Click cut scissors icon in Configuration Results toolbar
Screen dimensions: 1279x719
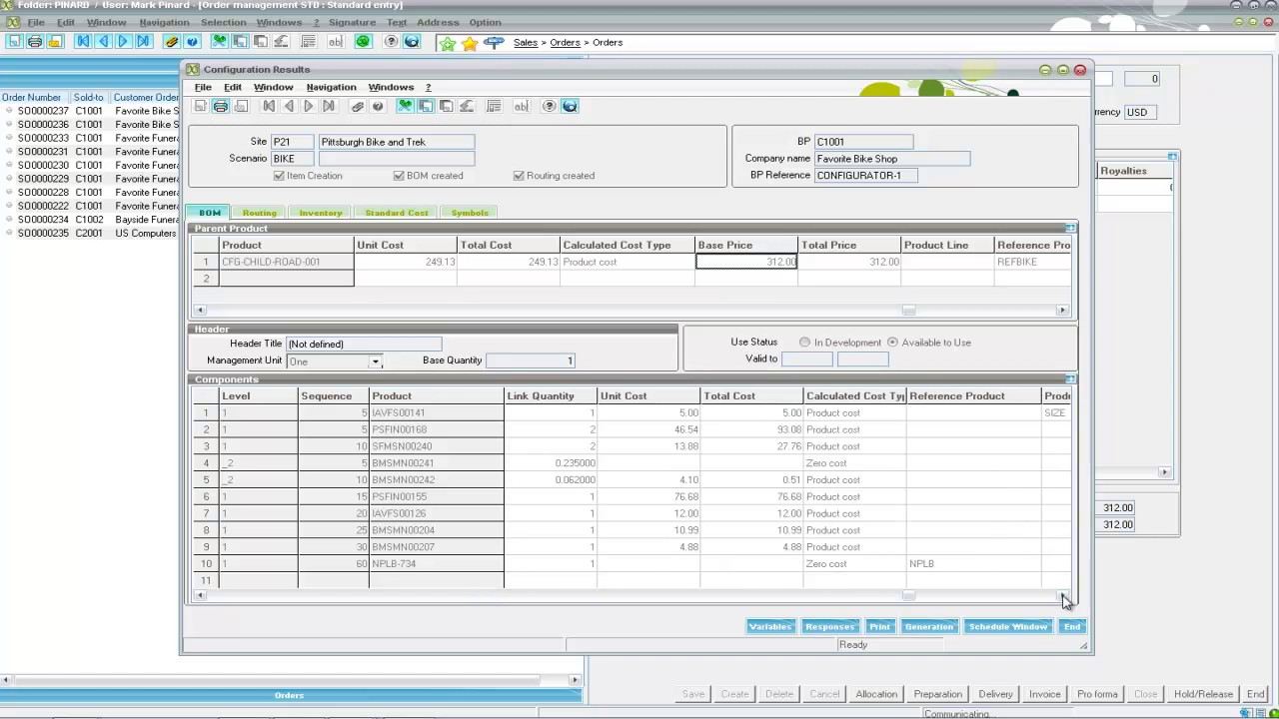(x=406, y=106)
